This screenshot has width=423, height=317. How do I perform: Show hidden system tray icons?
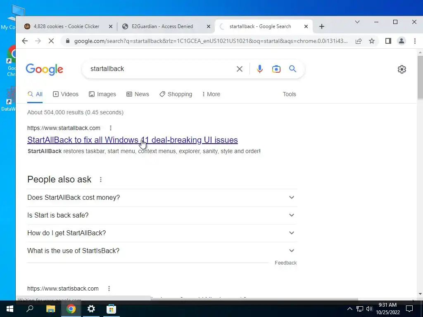pyautogui.click(x=349, y=309)
